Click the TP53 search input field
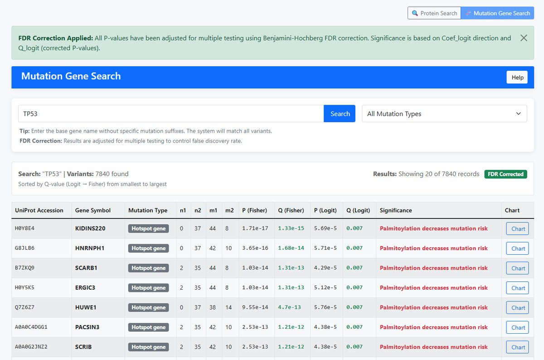544x360 pixels. point(170,113)
